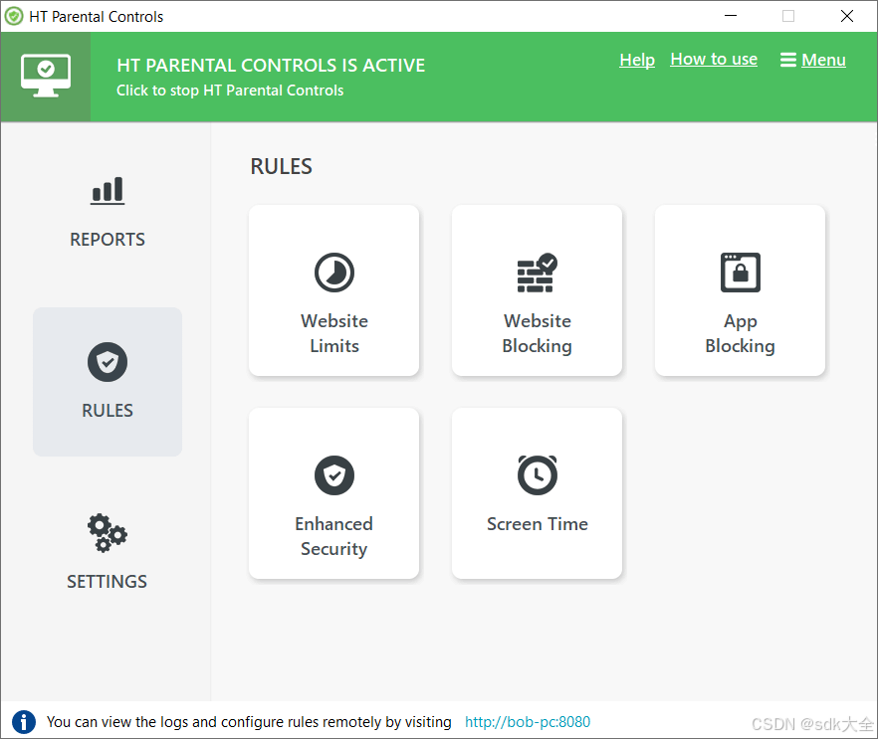The height and width of the screenshot is (739, 878).
Task: Click the How to use link
Action: point(714,59)
